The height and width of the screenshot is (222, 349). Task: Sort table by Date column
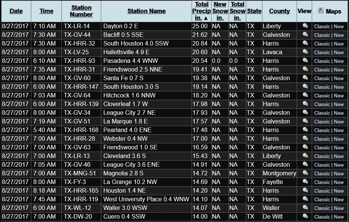coord(16,11)
